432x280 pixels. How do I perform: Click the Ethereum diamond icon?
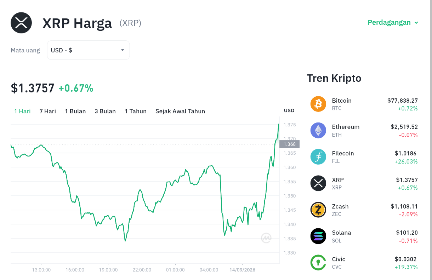pyautogui.click(x=318, y=130)
